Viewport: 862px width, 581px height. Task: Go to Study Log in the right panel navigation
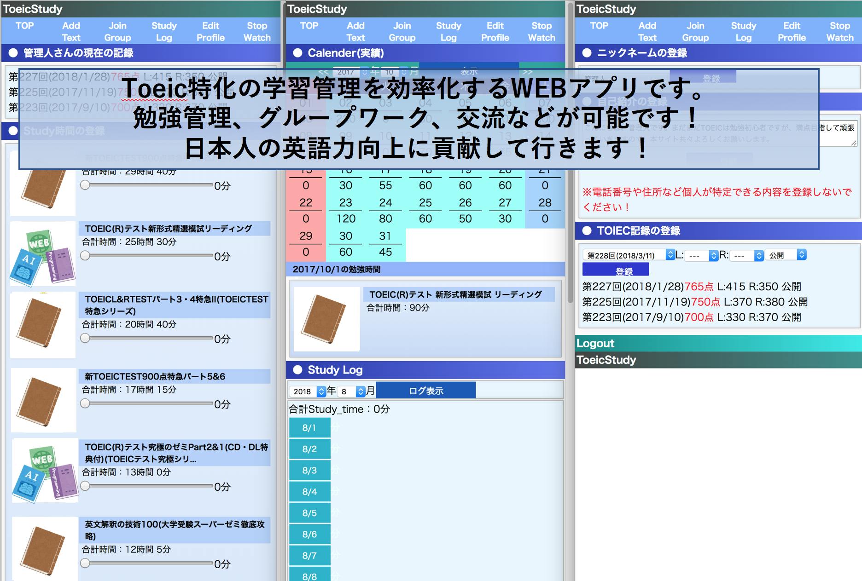pyautogui.click(x=744, y=32)
